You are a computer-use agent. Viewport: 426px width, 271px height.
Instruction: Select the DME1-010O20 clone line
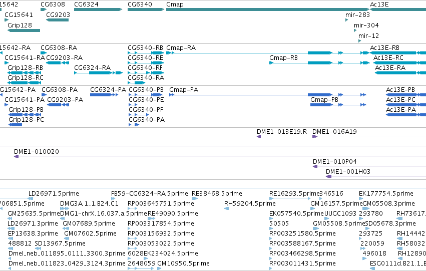tap(220, 157)
